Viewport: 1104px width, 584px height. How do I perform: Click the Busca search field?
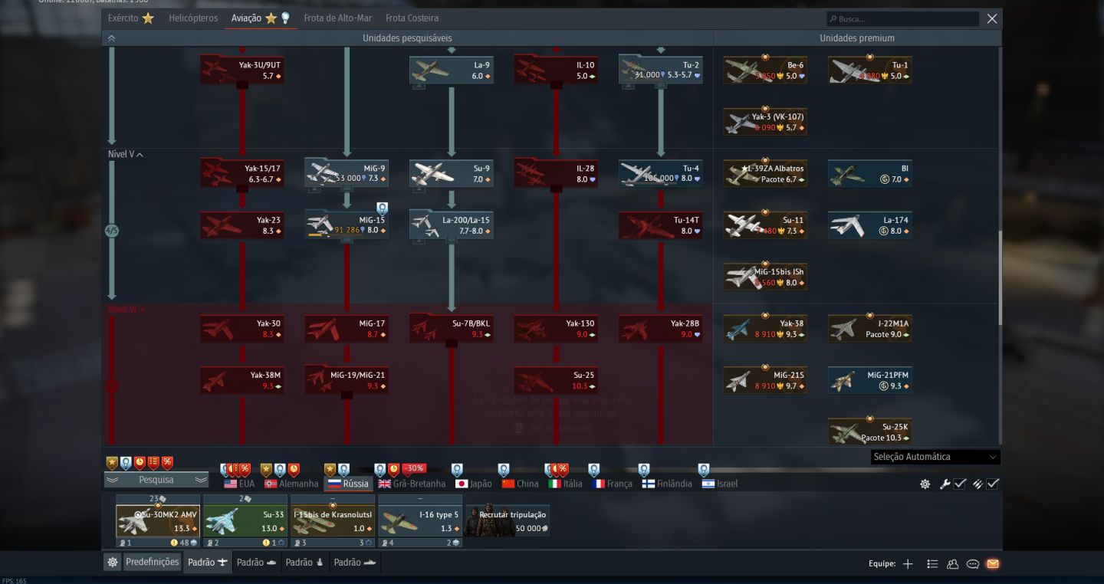coord(902,18)
